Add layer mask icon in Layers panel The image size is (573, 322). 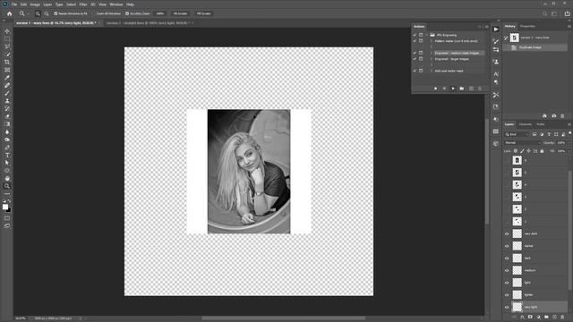coord(530,317)
